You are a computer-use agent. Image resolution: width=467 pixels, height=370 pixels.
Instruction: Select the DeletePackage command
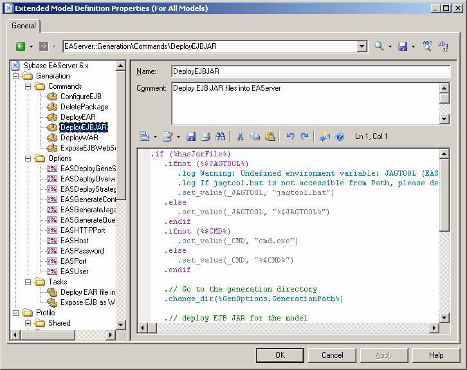click(84, 107)
